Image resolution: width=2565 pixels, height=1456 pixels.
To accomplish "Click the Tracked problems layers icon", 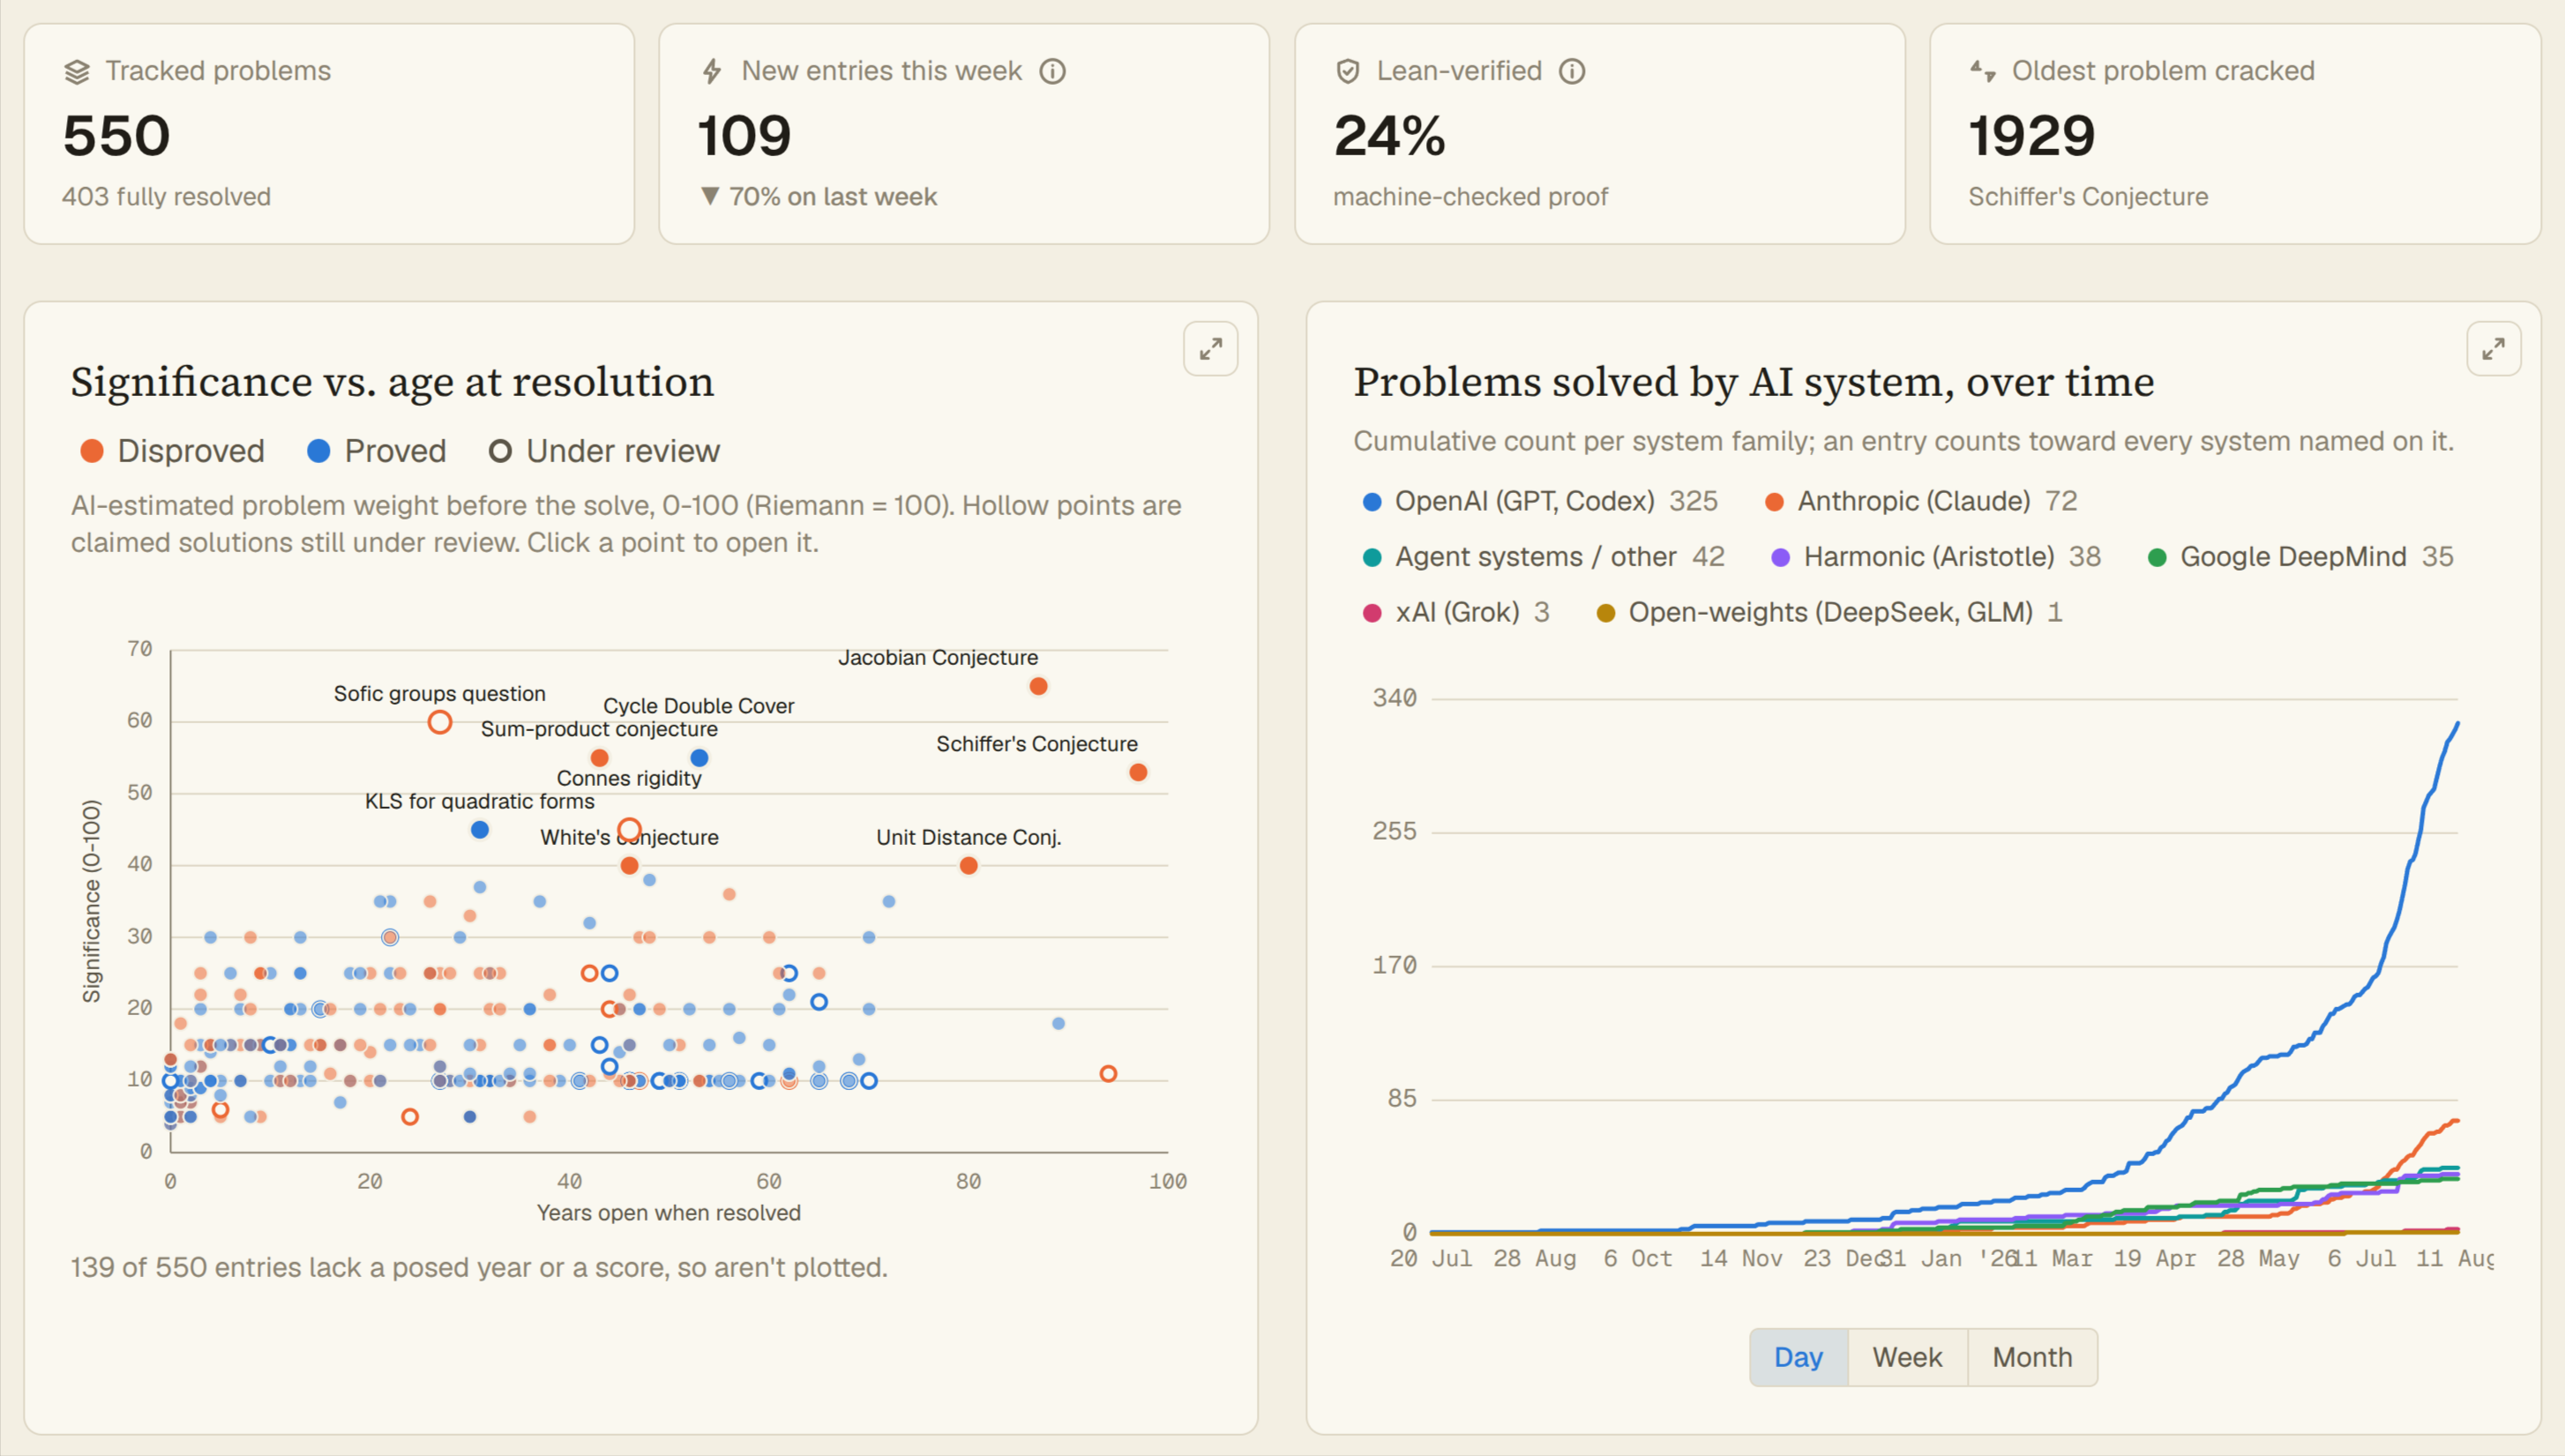I will (77, 72).
